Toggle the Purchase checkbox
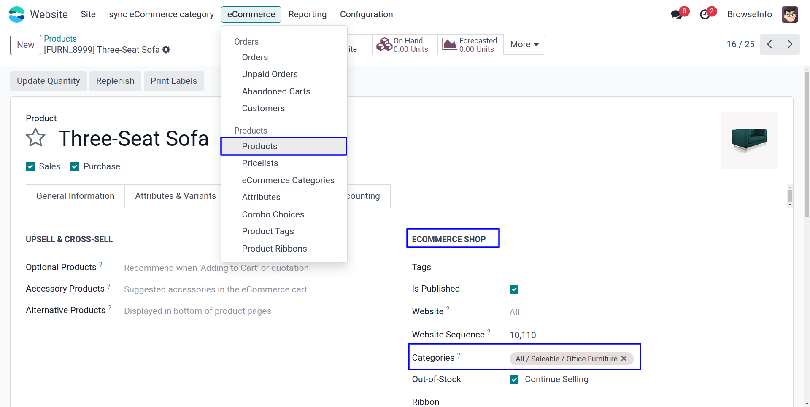 coord(75,167)
